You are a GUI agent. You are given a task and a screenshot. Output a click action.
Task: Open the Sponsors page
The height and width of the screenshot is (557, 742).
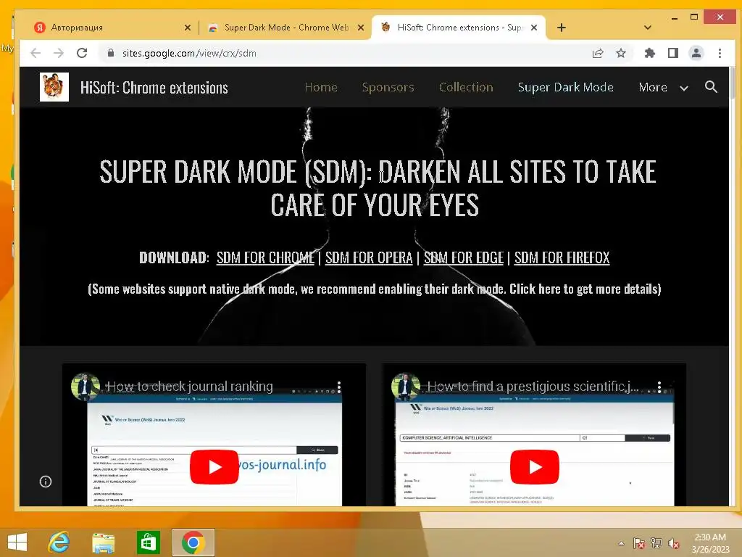[x=388, y=87]
